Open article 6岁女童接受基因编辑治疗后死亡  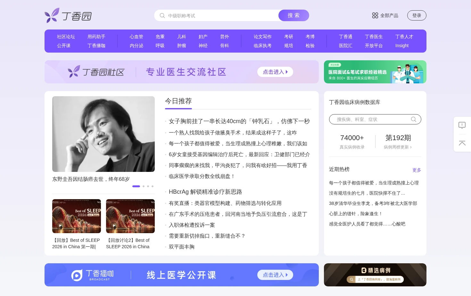(239, 155)
